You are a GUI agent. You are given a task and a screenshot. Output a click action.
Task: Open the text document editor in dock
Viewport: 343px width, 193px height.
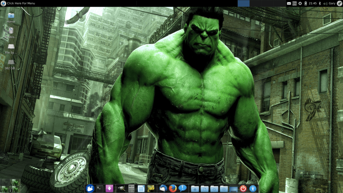click(141, 188)
